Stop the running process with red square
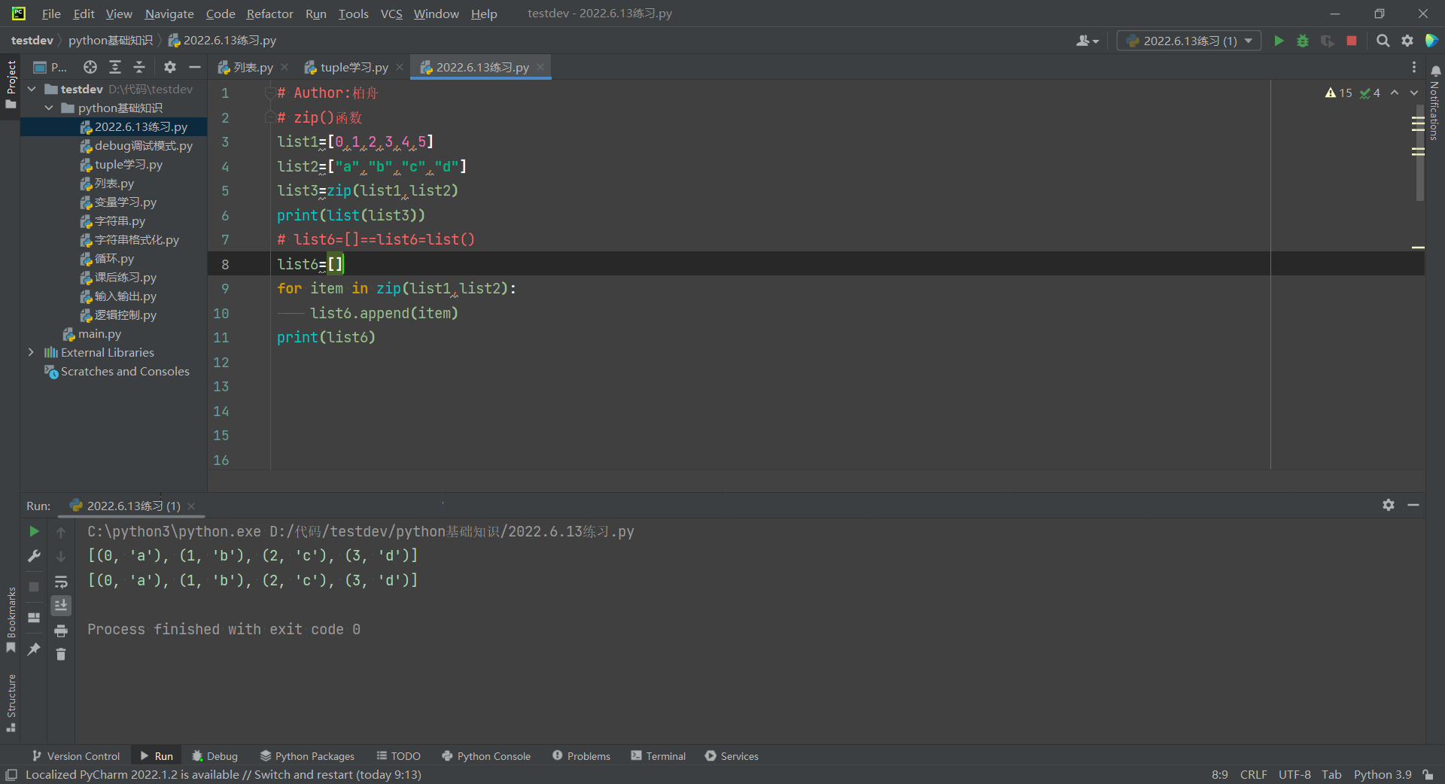The height and width of the screenshot is (784, 1445). [1352, 41]
